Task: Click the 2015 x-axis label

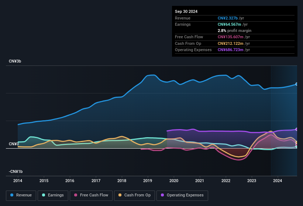Action: tap(44, 181)
